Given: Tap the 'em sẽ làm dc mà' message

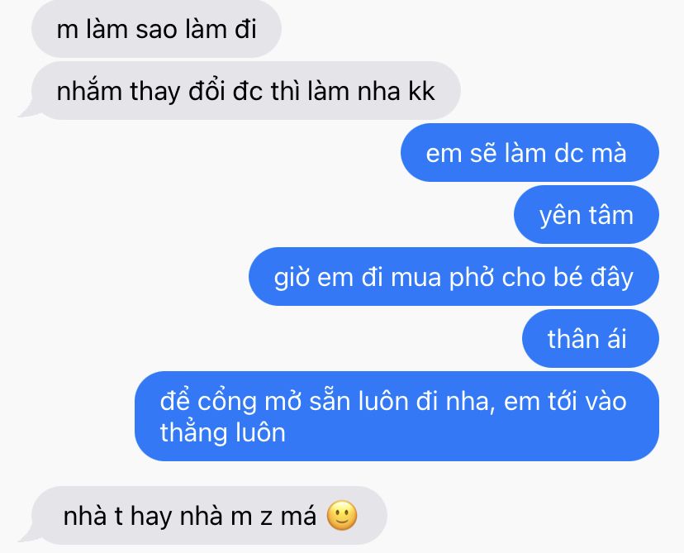Looking at the screenshot, I should point(530,153).
